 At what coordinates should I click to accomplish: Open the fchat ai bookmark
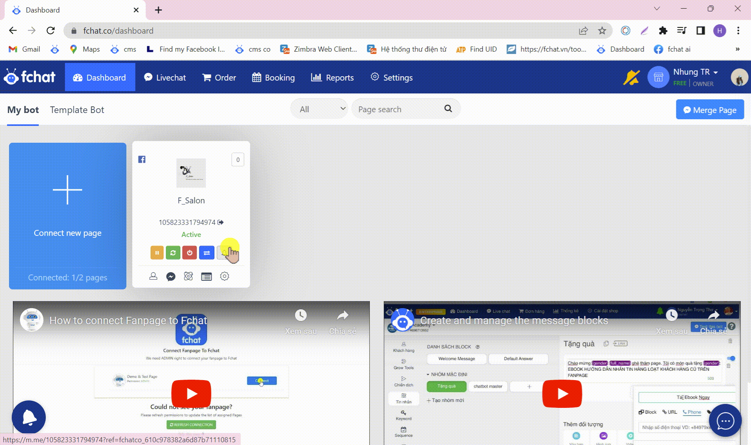672,49
